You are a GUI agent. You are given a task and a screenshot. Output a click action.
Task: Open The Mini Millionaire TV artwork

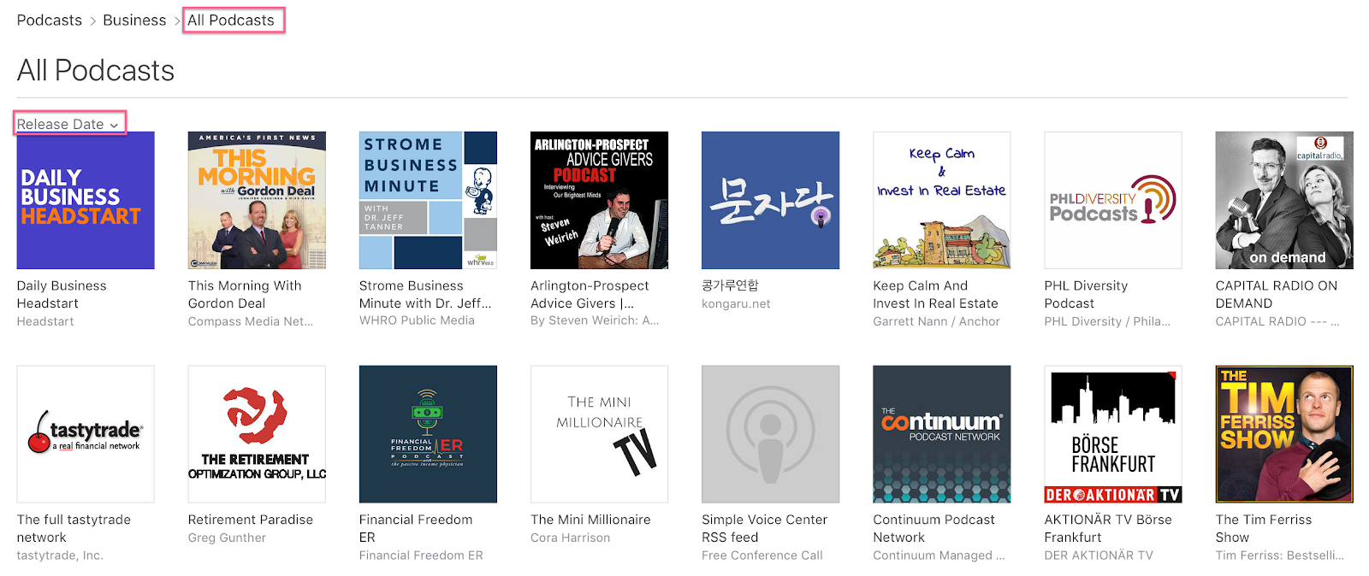(x=599, y=434)
